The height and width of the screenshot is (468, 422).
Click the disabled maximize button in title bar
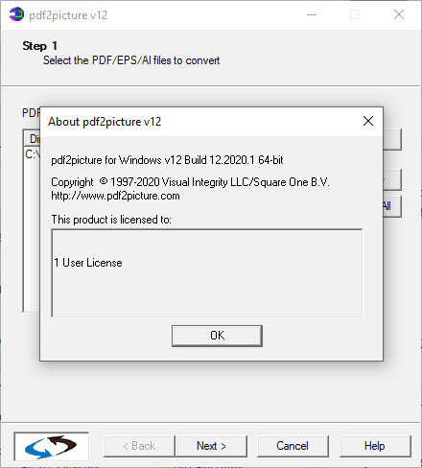(355, 14)
